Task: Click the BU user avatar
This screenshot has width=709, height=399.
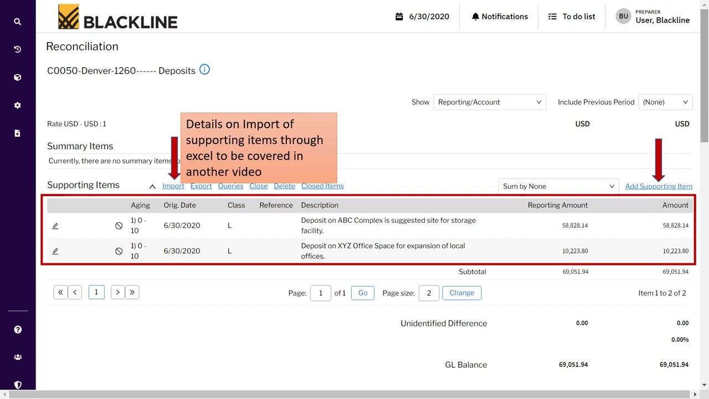Action: coord(624,17)
